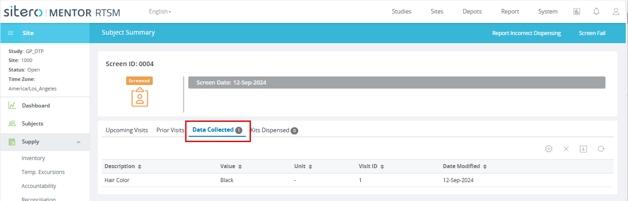Go to the Dashboard page
Image resolution: width=628 pixels, height=201 pixels.
36,106
